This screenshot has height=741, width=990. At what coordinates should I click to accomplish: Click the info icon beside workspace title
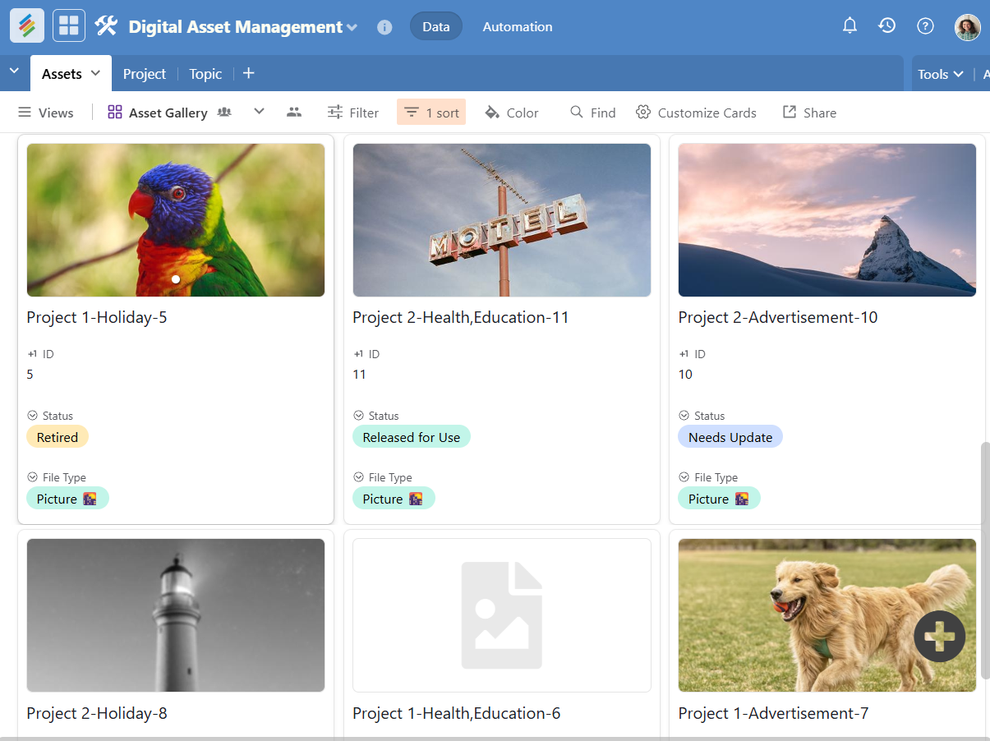[x=384, y=27]
